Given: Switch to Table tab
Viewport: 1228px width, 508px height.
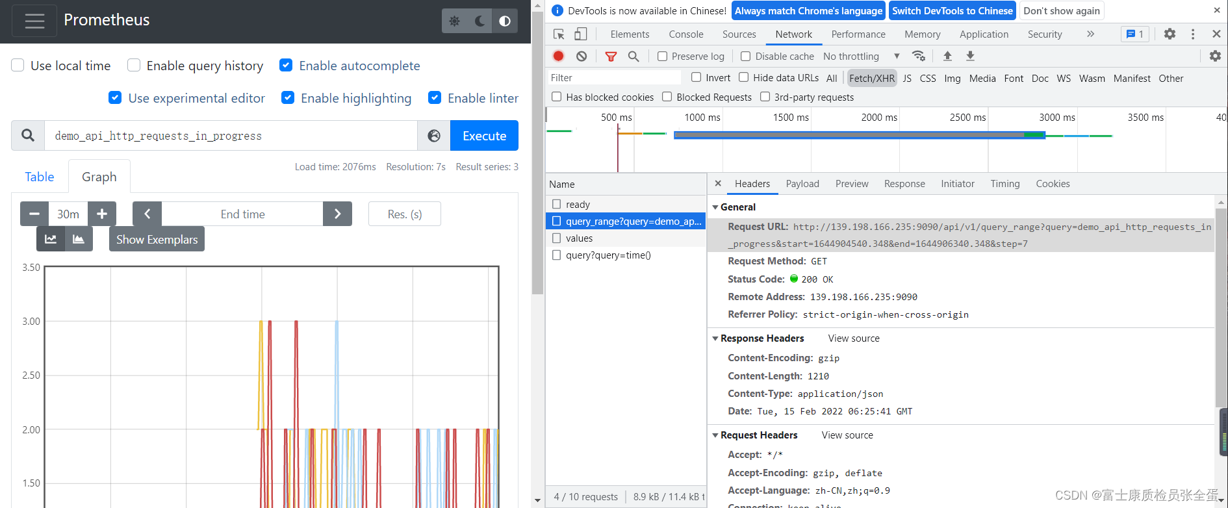Looking at the screenshot, I should coord(40,177).
